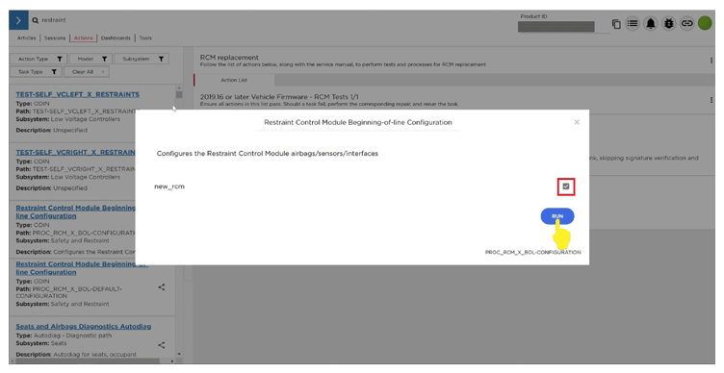Image resolution: width=724 pixels, height=373 pixels.
Task: Click the RCM replacement heading
Action: (x=229, y=57)
